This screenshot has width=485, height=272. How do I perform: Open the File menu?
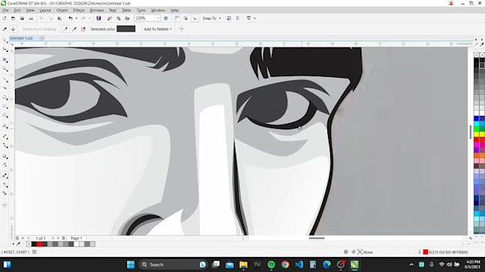[x=6, y=10]
